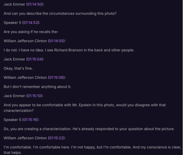183x155 pixels.
Task: Click the text mentioning Richard Branson
Action: pos(69,50)
